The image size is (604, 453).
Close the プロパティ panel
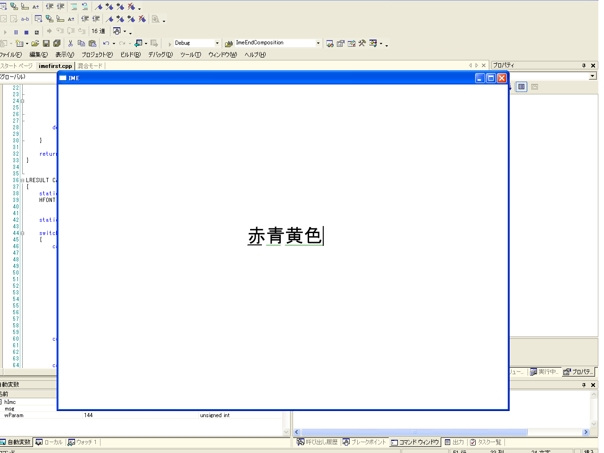point(593,66)
